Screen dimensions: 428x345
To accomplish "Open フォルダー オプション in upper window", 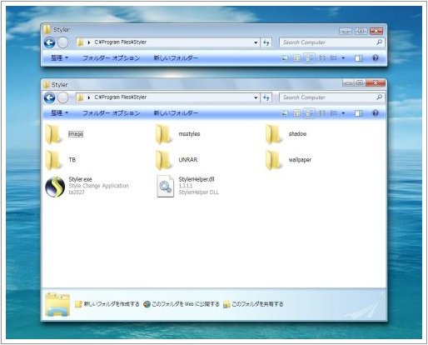I will [111, 58].
